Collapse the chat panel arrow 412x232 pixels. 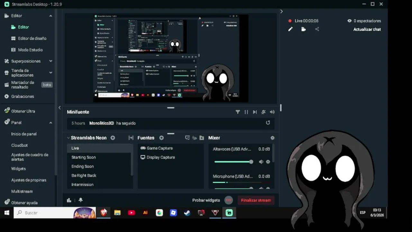click(x=281, y=11)
